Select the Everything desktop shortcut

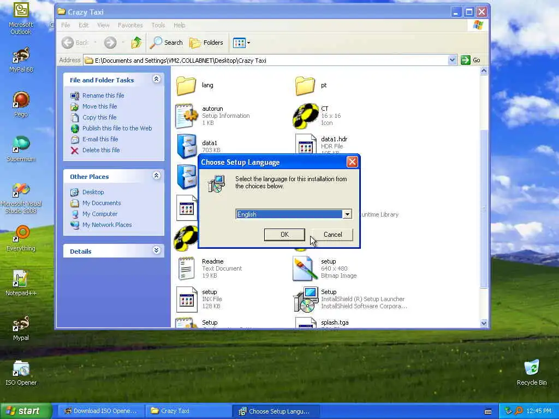tap(21, 238)
